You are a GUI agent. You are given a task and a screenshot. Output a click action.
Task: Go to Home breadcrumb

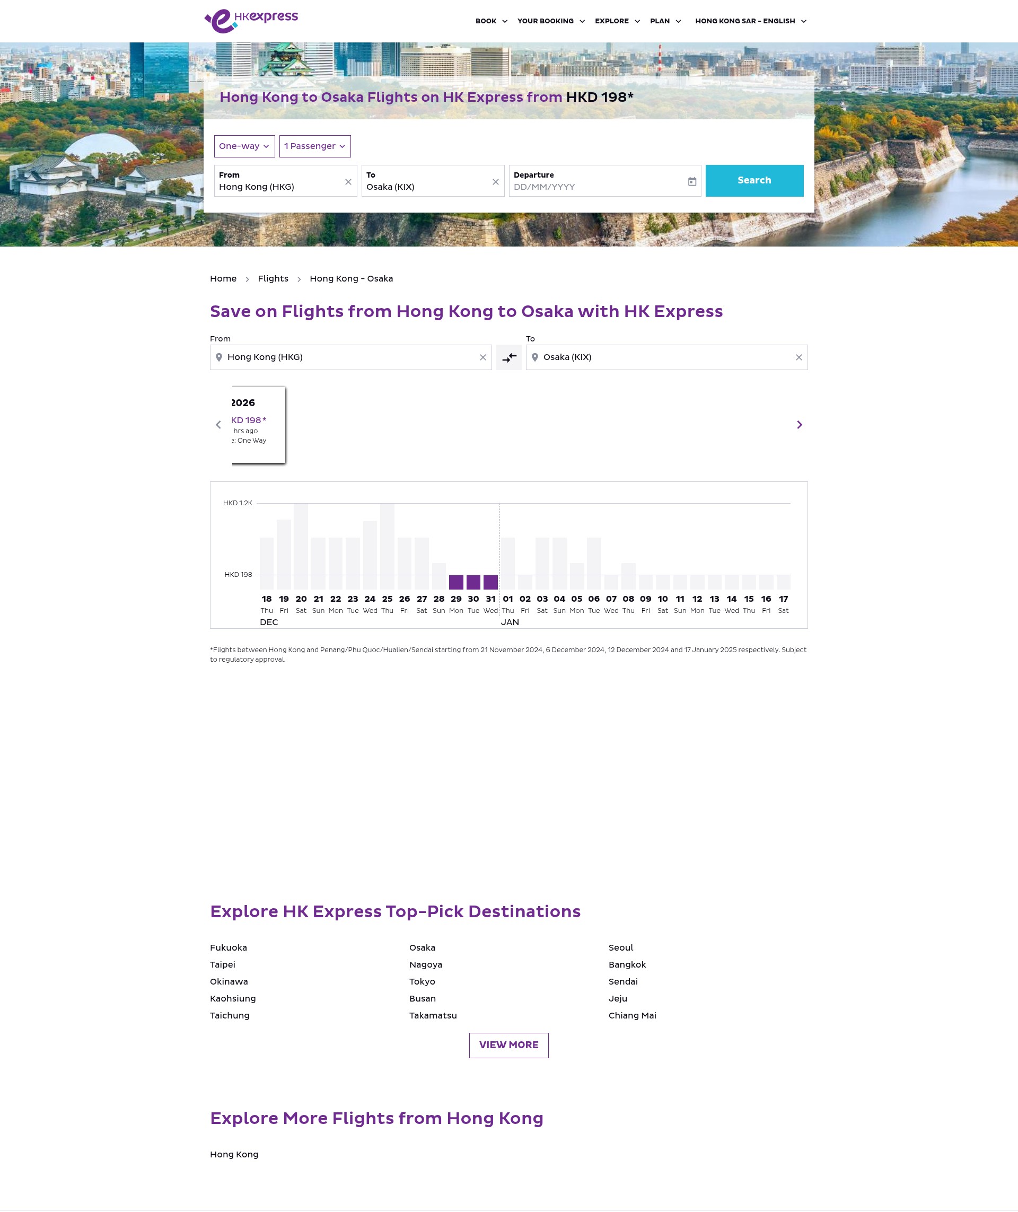point(223,279)
